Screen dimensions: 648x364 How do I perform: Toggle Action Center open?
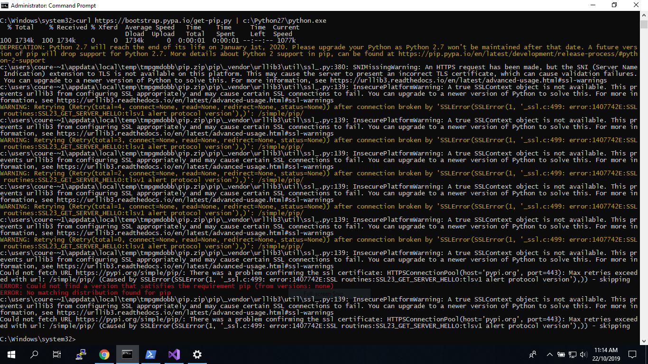[632, 354]
